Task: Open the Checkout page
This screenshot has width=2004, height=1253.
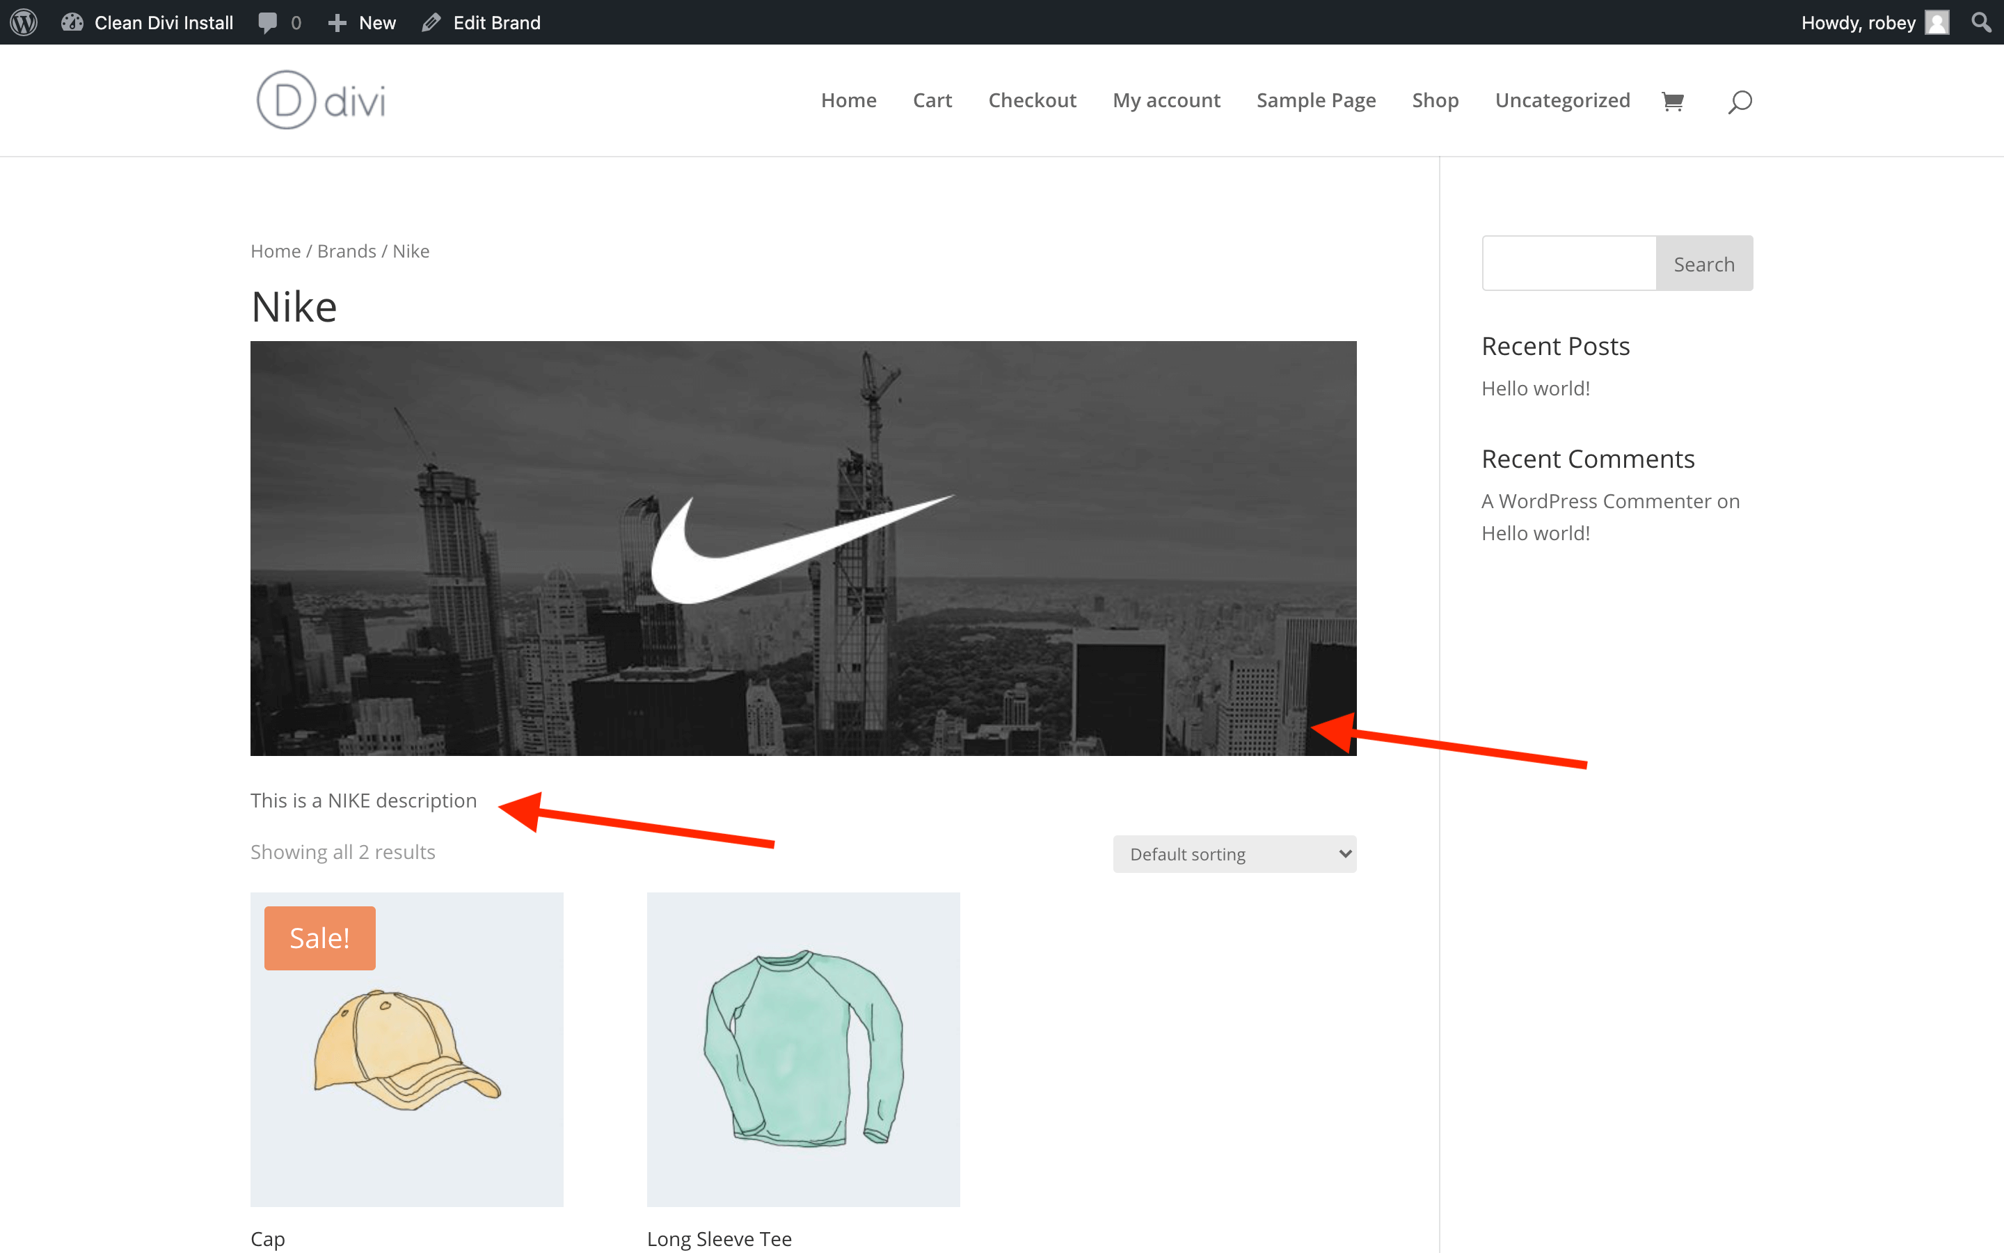Action: pyautogui.click(x=1032, y=100)
